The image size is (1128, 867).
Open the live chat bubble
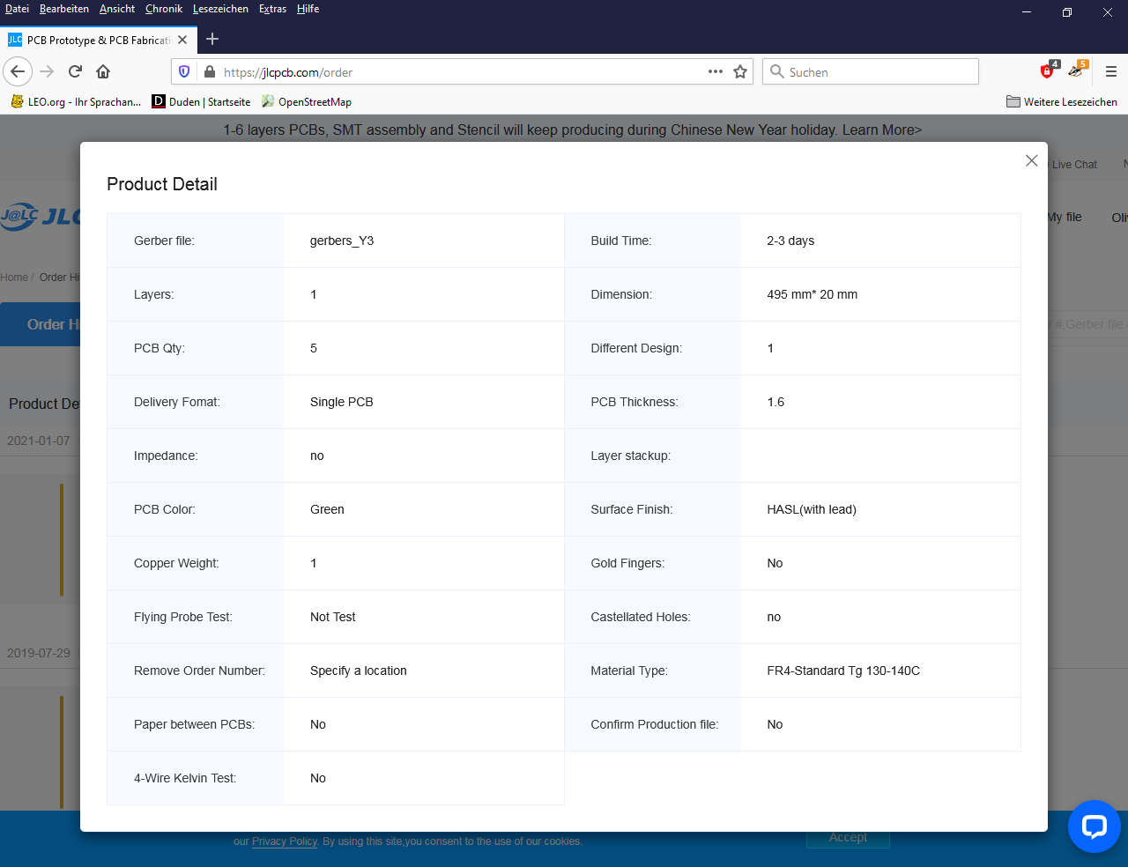pos(1094,826)
